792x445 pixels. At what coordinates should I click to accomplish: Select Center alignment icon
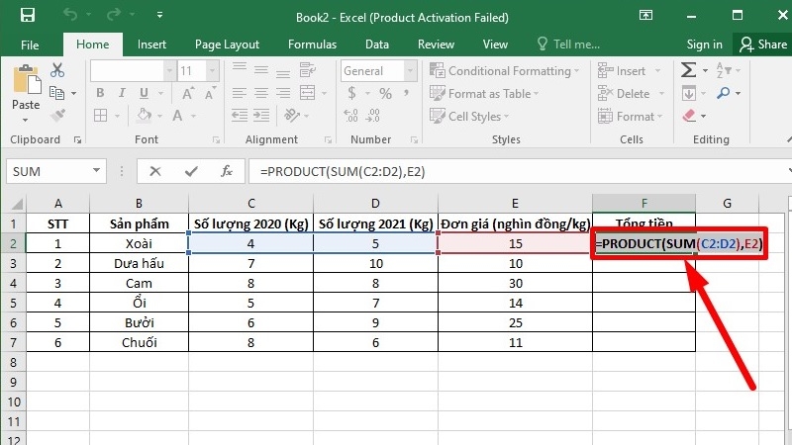coord(261,93)
